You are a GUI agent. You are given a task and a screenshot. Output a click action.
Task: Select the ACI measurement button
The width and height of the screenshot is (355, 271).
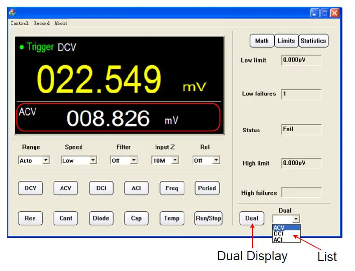[136, 188]
